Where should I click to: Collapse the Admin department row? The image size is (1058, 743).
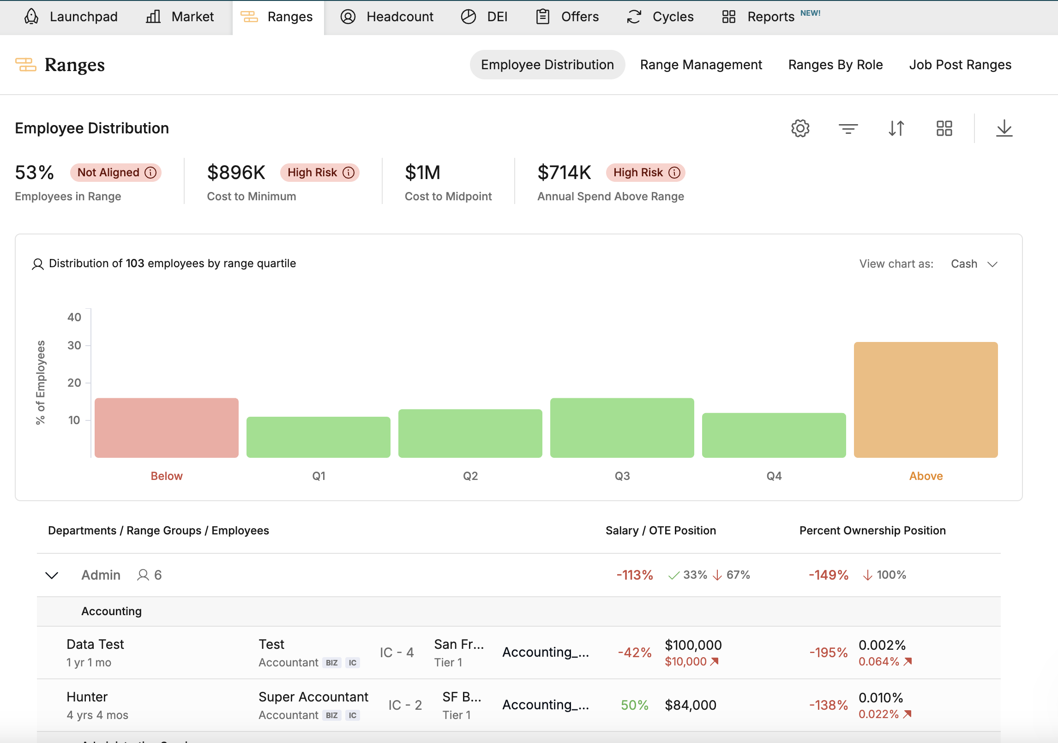[52, 575]
